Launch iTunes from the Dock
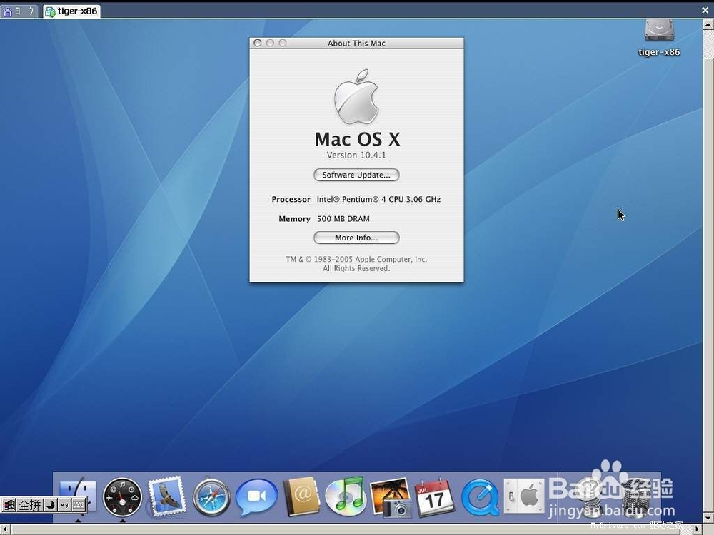 click(346, 496)
